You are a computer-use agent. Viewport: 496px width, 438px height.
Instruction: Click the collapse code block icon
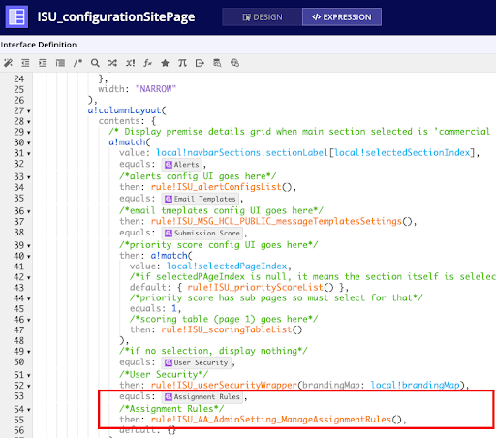(x=60, y=63)
